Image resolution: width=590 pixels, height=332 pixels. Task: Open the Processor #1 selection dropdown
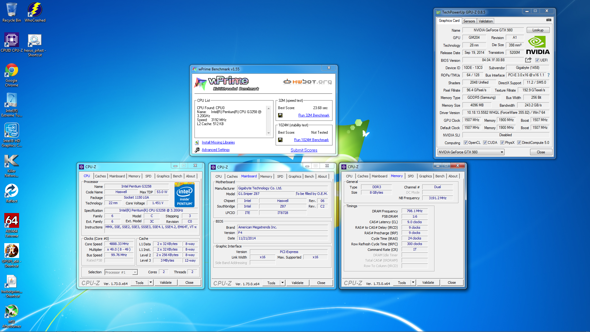click(x=121, y=272)
